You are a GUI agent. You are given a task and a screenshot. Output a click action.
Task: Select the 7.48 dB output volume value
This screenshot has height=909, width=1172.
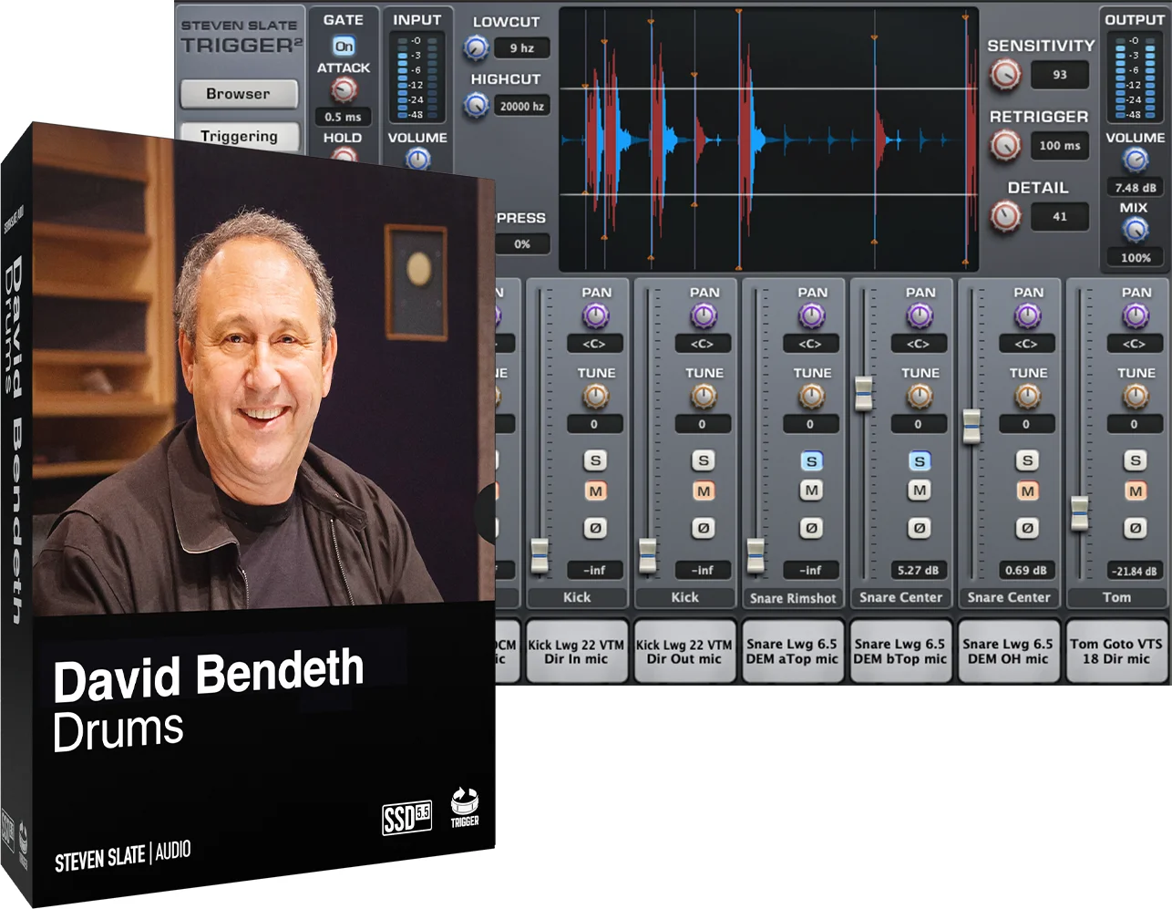coord(1136,187)
